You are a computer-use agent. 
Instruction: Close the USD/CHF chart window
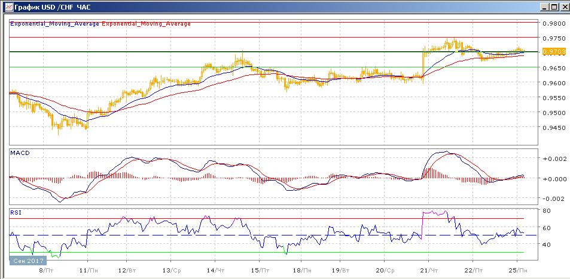[x=563, y=7]
